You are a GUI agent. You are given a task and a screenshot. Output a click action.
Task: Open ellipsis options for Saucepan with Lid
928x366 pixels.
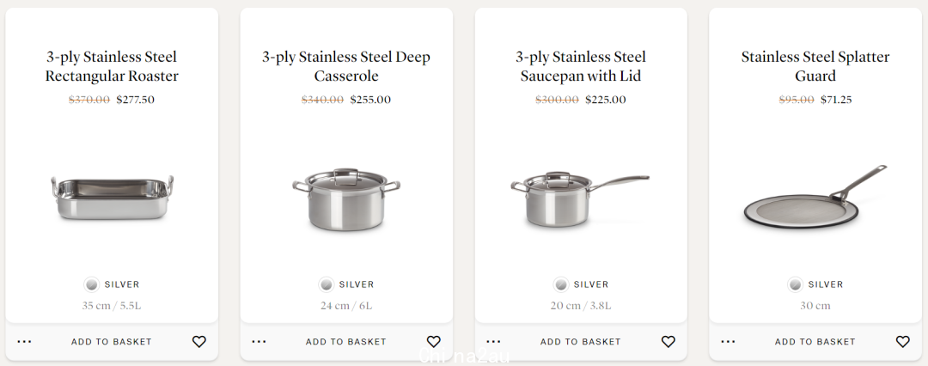coord(493,342)
